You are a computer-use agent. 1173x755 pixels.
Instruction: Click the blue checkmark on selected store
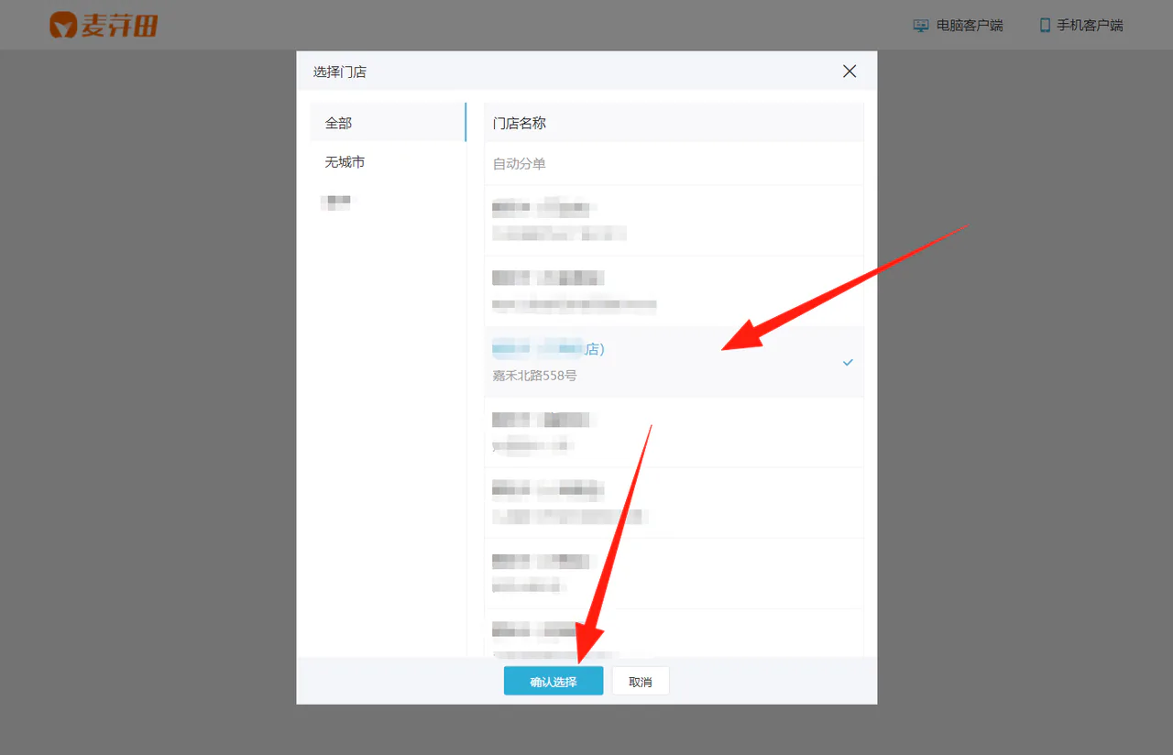[x=848, y=362]
